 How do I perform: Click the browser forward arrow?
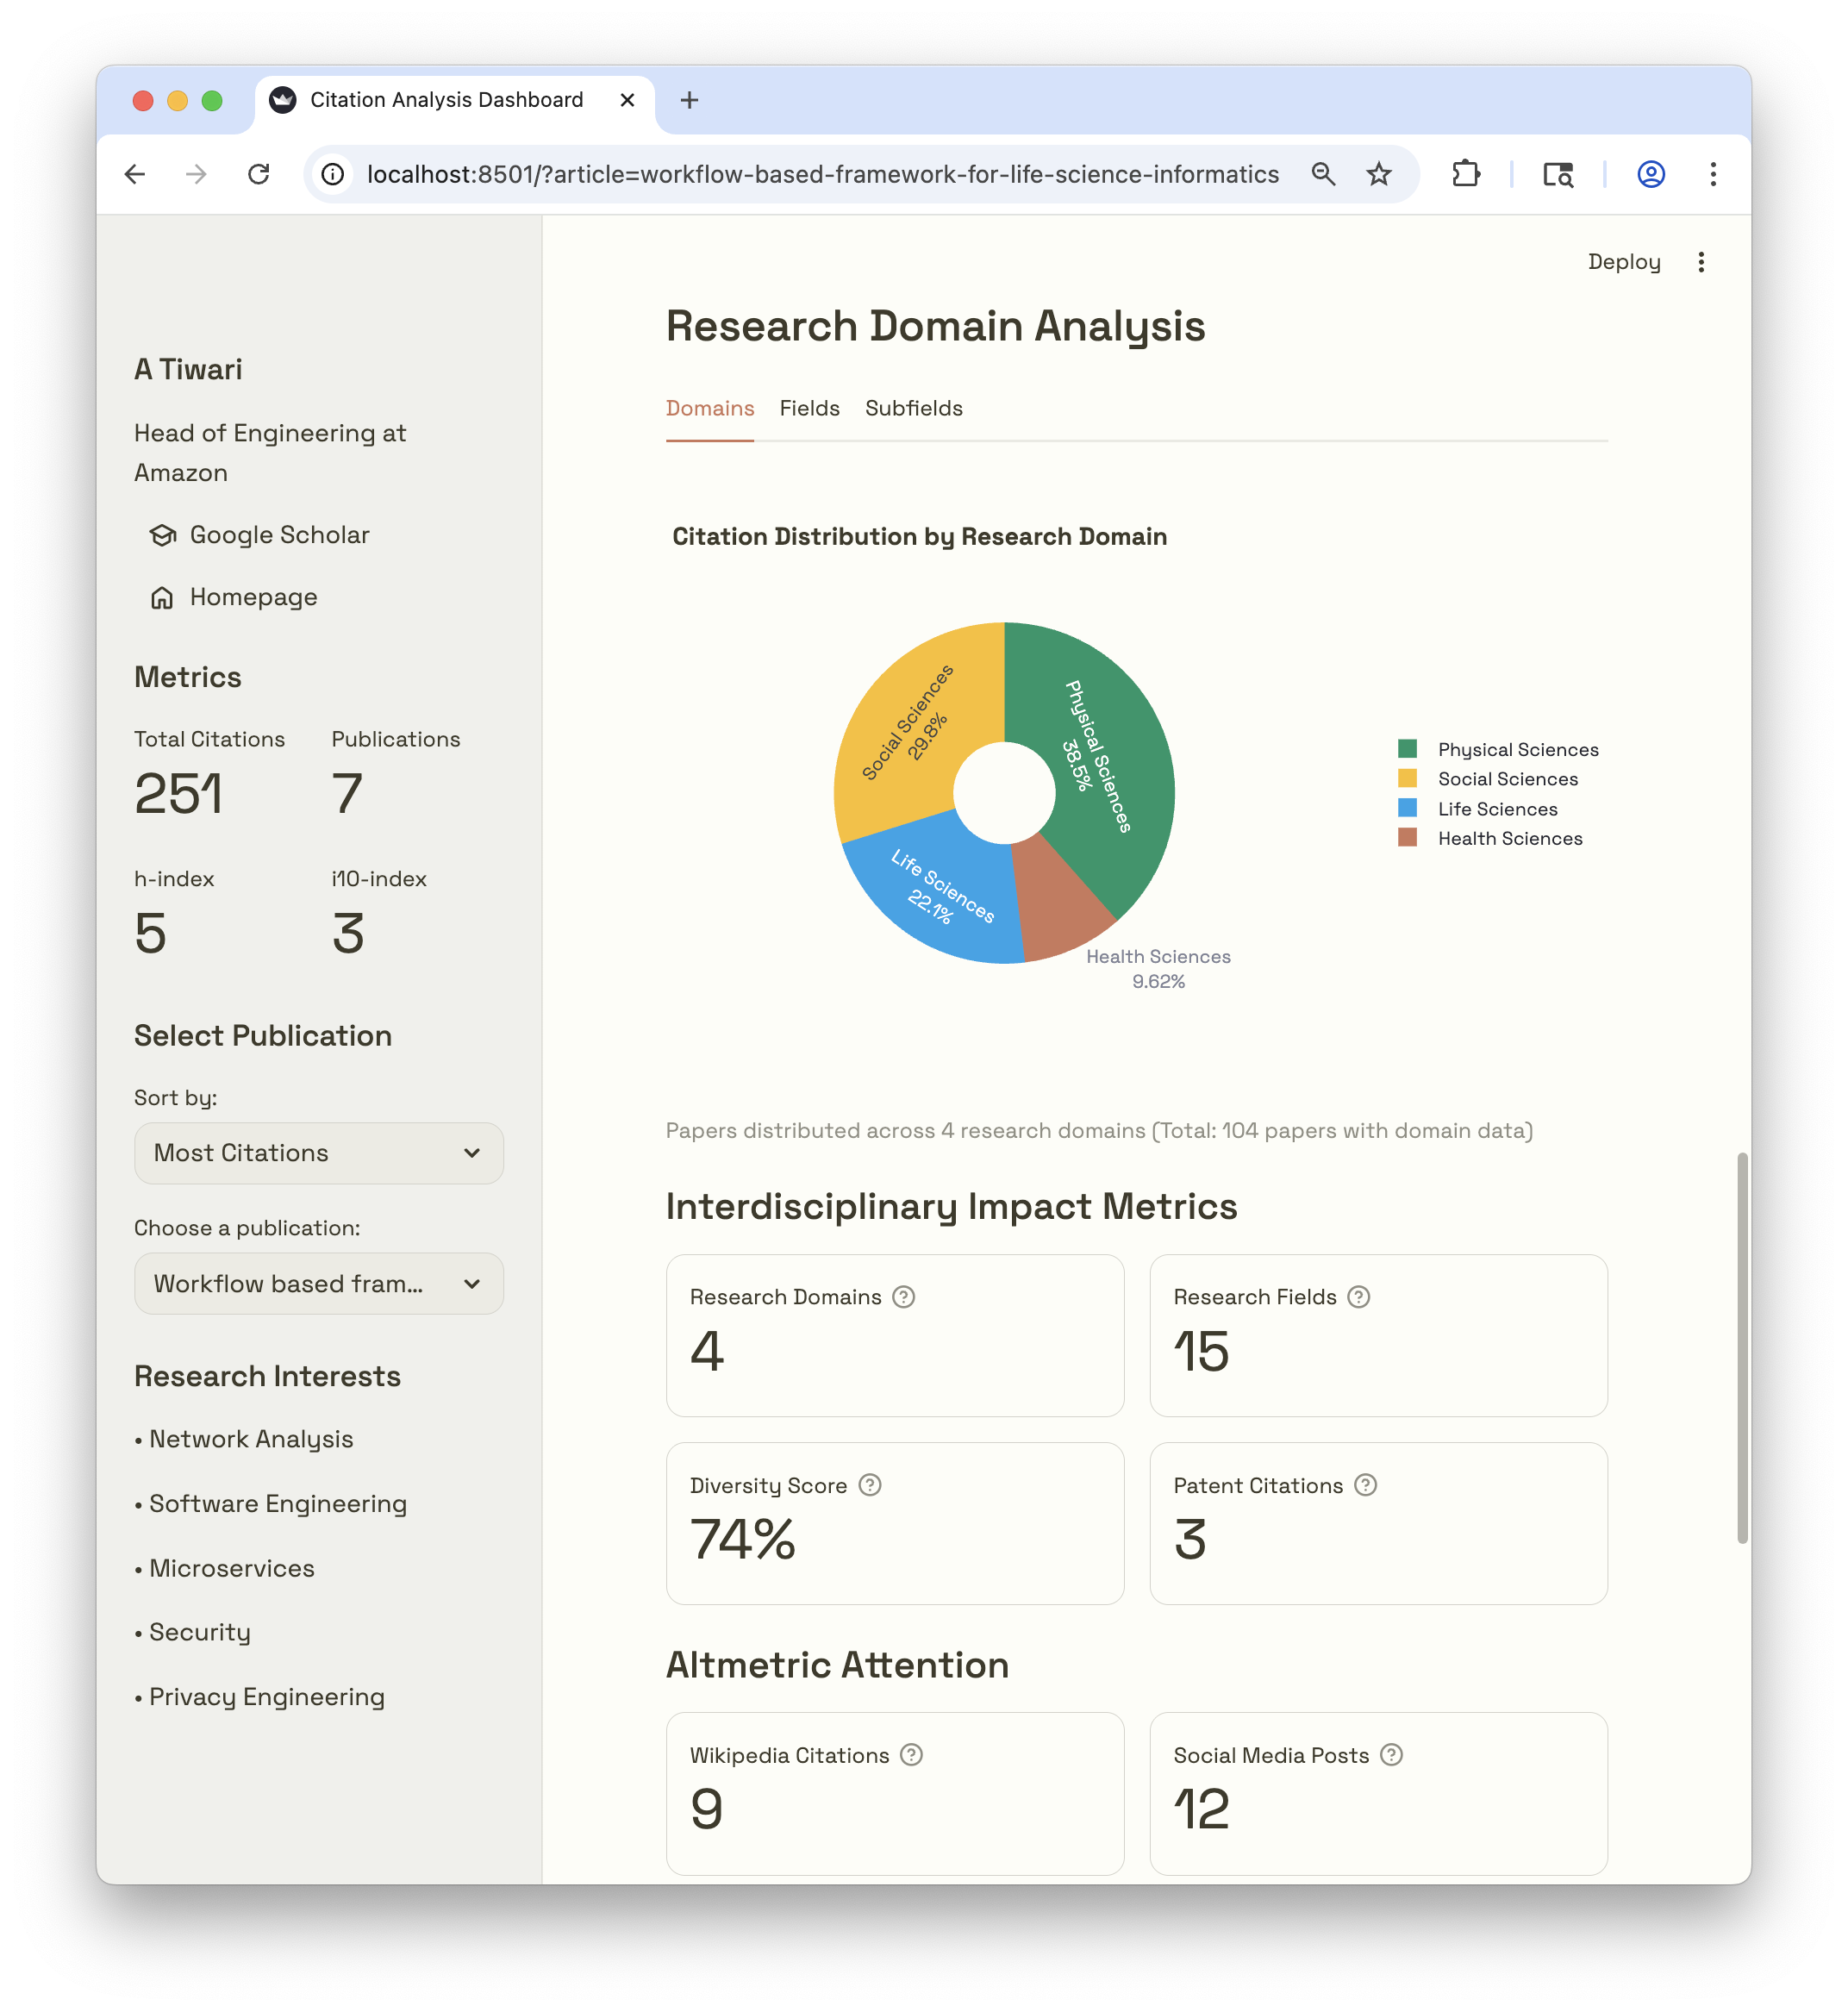tap(196, 175)
